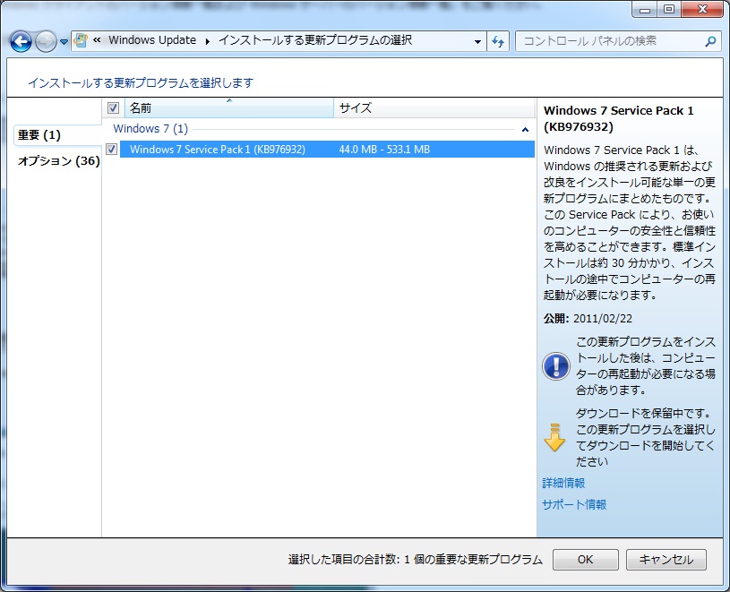Click the double chevron in the breadcrumb
The height and width of the screenshot is (592, 730).
(x=97, y=40)
